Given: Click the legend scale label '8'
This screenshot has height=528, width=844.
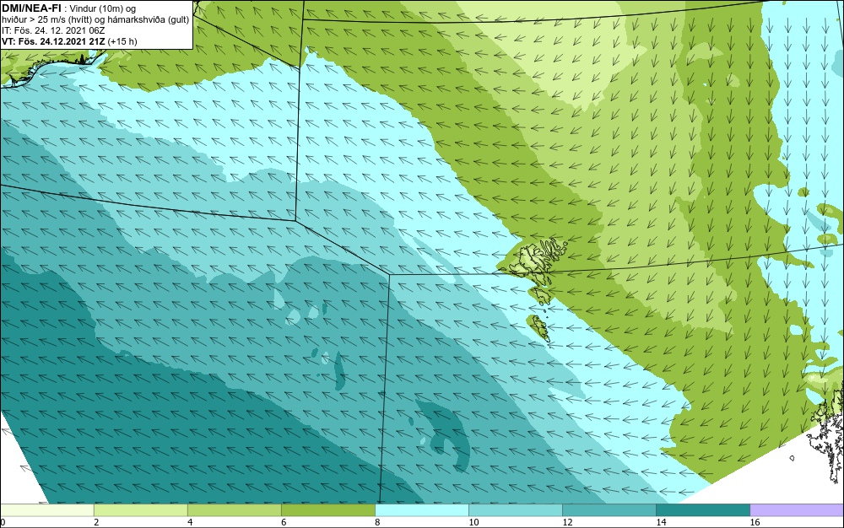Looking at the screenshot, I should [x=377, y=522].
